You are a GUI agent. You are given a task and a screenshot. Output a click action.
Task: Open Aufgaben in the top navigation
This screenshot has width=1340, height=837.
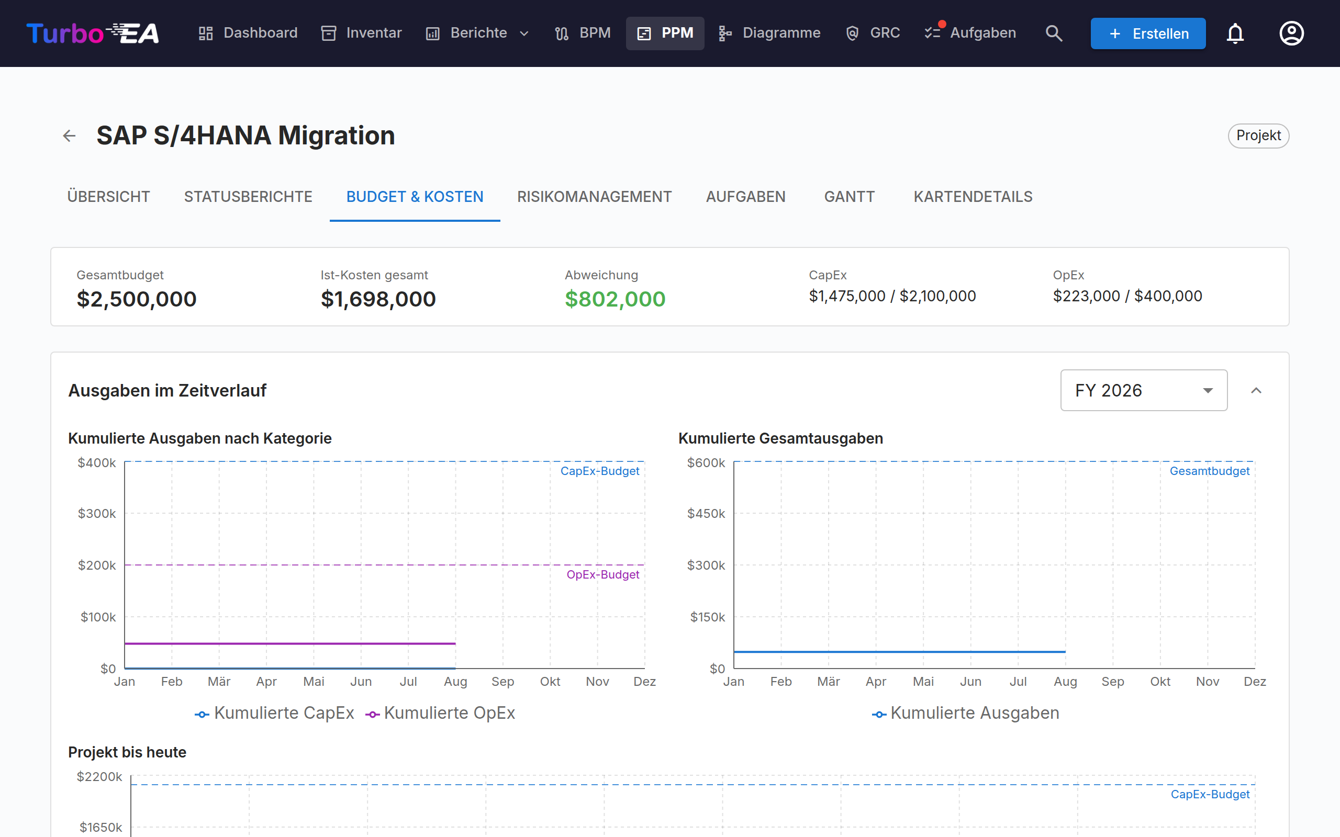(970, 33)
